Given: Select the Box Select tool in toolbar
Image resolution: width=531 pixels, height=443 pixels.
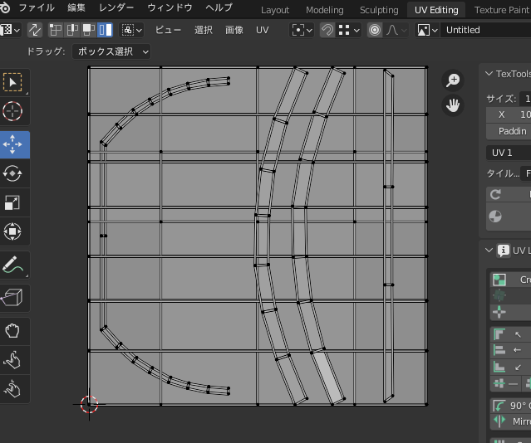Looking at the screenshot, I should (12, 82).
